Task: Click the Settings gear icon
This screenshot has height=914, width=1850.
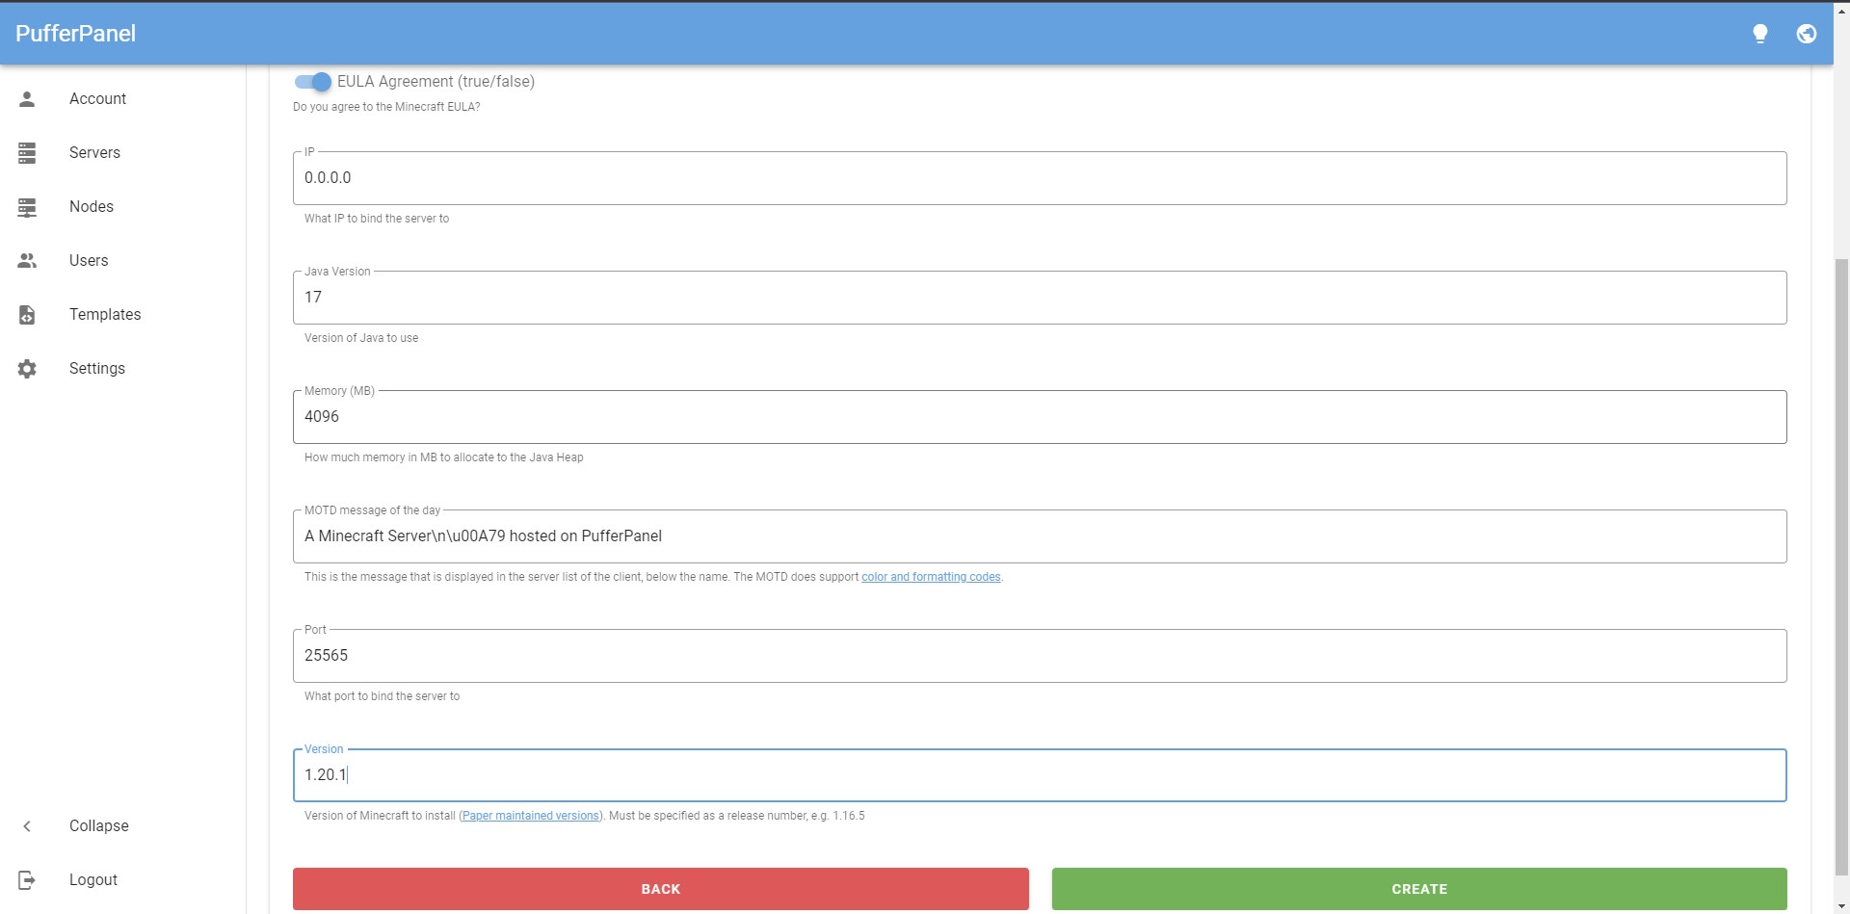Action: coord(27,368)
